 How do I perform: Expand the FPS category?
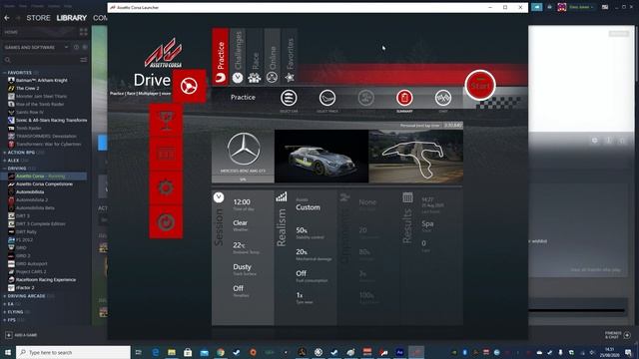click(11, 320)
